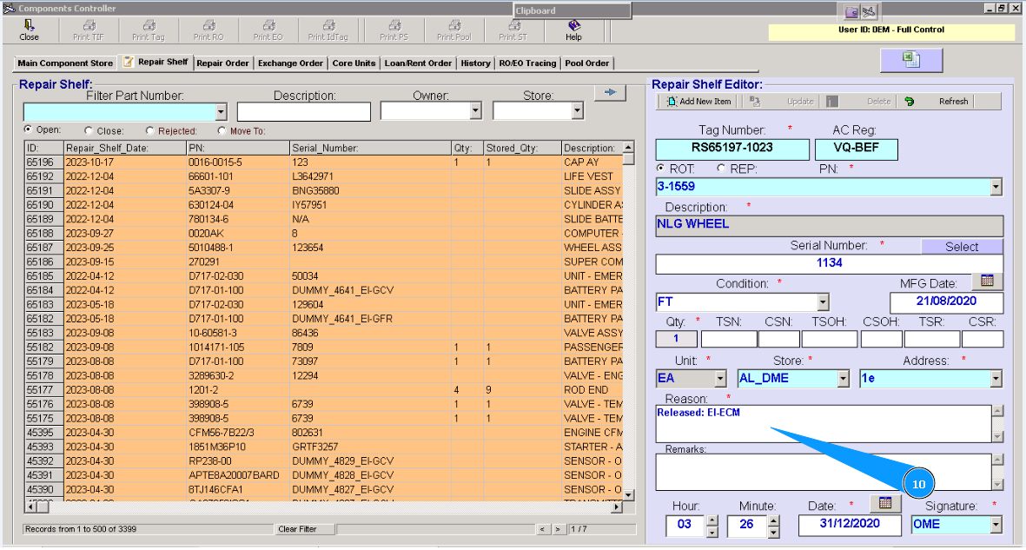The width and height of the screenshot is (1026, 550).
Task: Choose the REP radio option
Action: (x=720, y=169)
